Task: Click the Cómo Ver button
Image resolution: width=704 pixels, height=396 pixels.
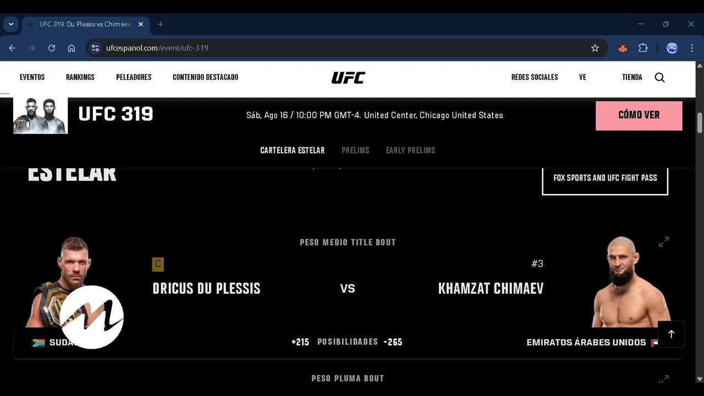Action: point(639,116)
